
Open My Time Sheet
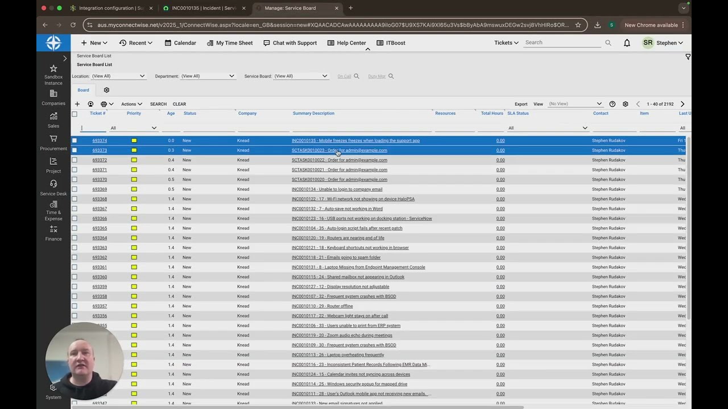point(230,43)
